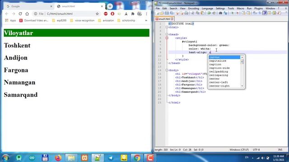Open the Encoding menu in Notepad++
Screen dimensions: 289x162
(194, 9)
